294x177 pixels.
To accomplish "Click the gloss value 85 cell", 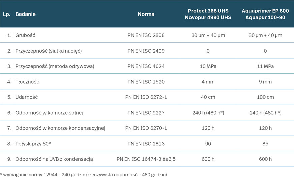I will pos(265,144).
